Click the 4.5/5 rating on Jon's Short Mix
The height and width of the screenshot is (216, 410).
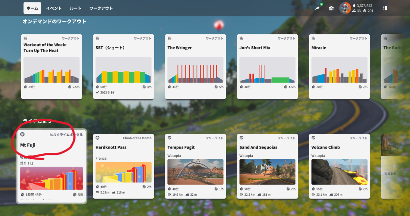pos(292,87)
